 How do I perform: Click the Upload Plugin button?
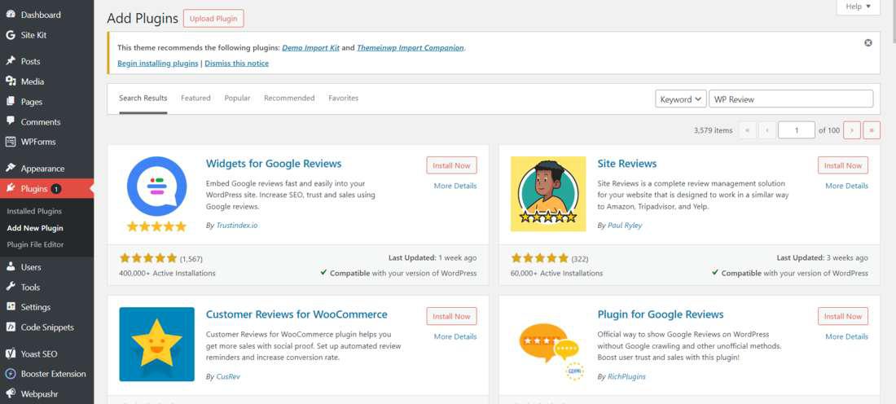pyautogui.click(x=213, y=18)
